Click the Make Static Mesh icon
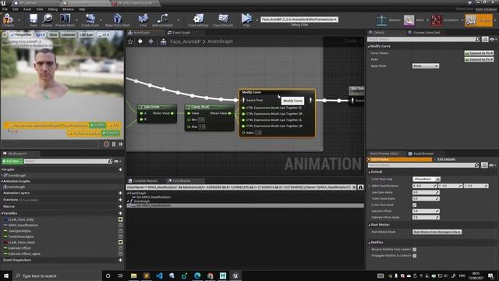 pos(118,19)
